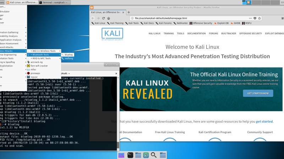Image resolution: width=284 pixels, height=159 pixels.
Task: Reload the page in Firefox
Action: coord(103,18)
